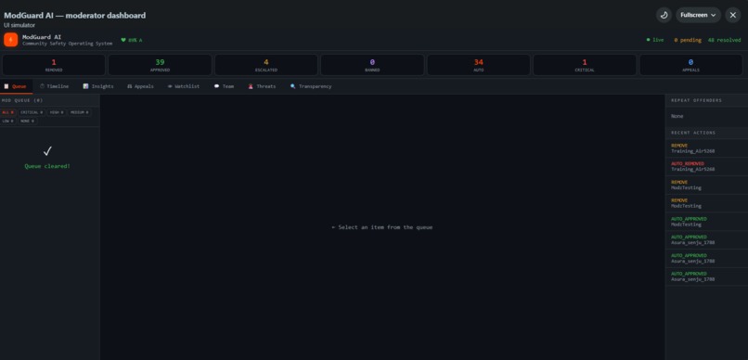The height and width of the screenshot is (360, 748).
Task: Click the green heart health indicator
Action: [131, 40]
